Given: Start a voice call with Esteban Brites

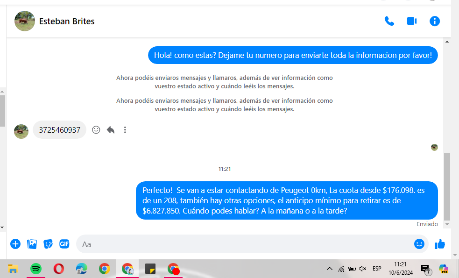Looking at the screenshot, I should pos(389,21).
